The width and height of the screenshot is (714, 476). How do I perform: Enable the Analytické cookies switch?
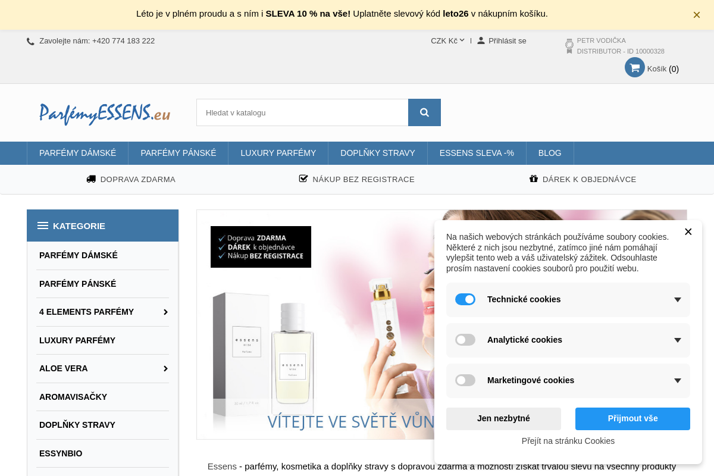point(465,340)
